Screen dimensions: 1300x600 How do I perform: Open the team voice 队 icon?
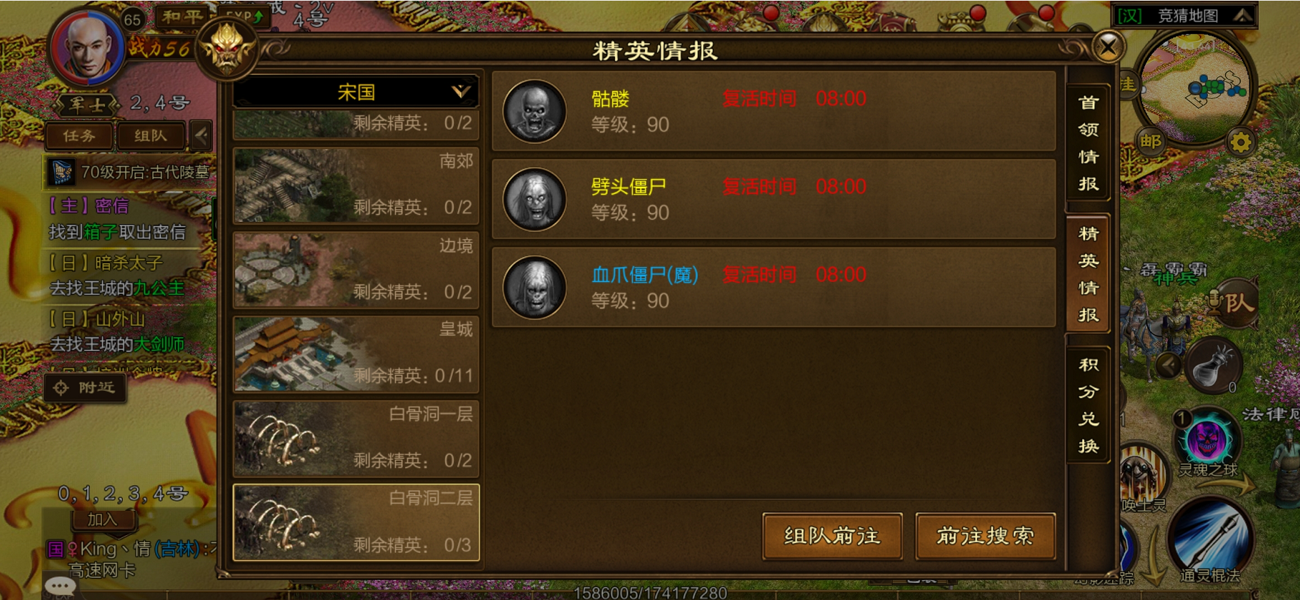pos(1233,303)
